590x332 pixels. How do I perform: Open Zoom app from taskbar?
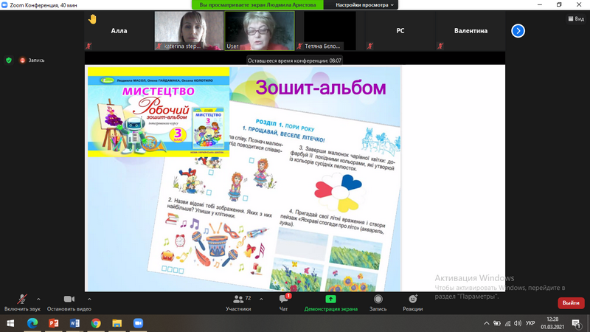click(x=138, y=323)
